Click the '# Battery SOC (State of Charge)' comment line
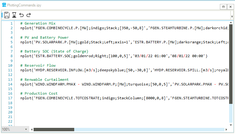The height and width of the screenshot is (134, 235). (54, 51)
